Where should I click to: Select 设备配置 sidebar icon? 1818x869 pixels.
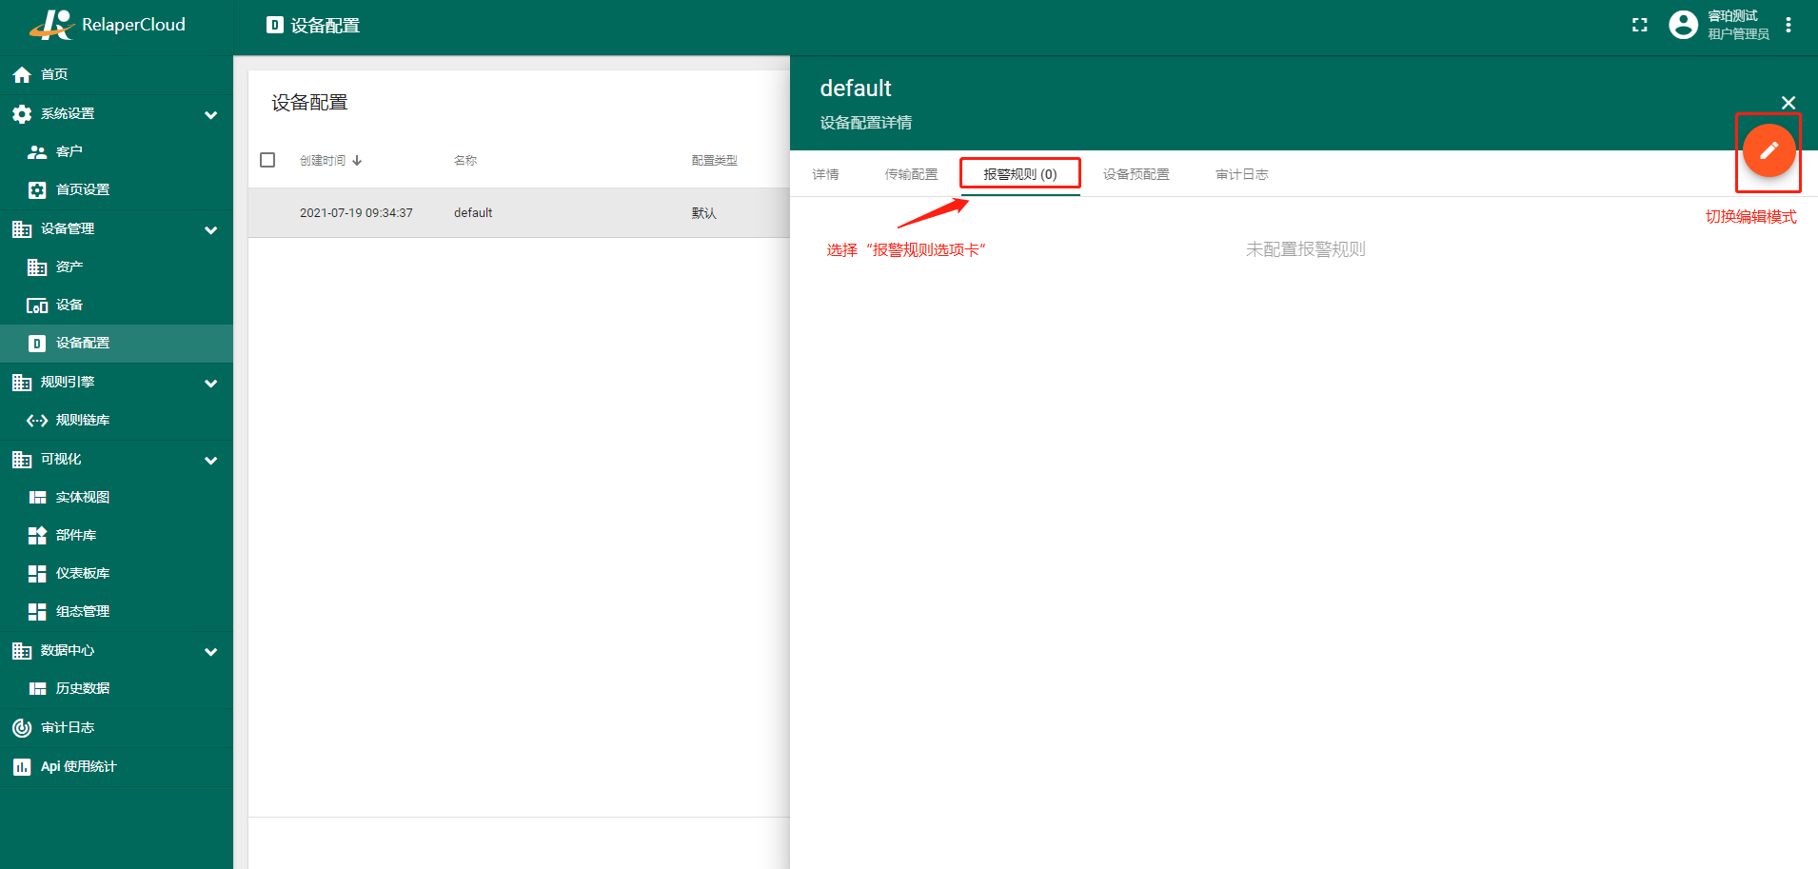pyautogui.click(x=37, y=344)
